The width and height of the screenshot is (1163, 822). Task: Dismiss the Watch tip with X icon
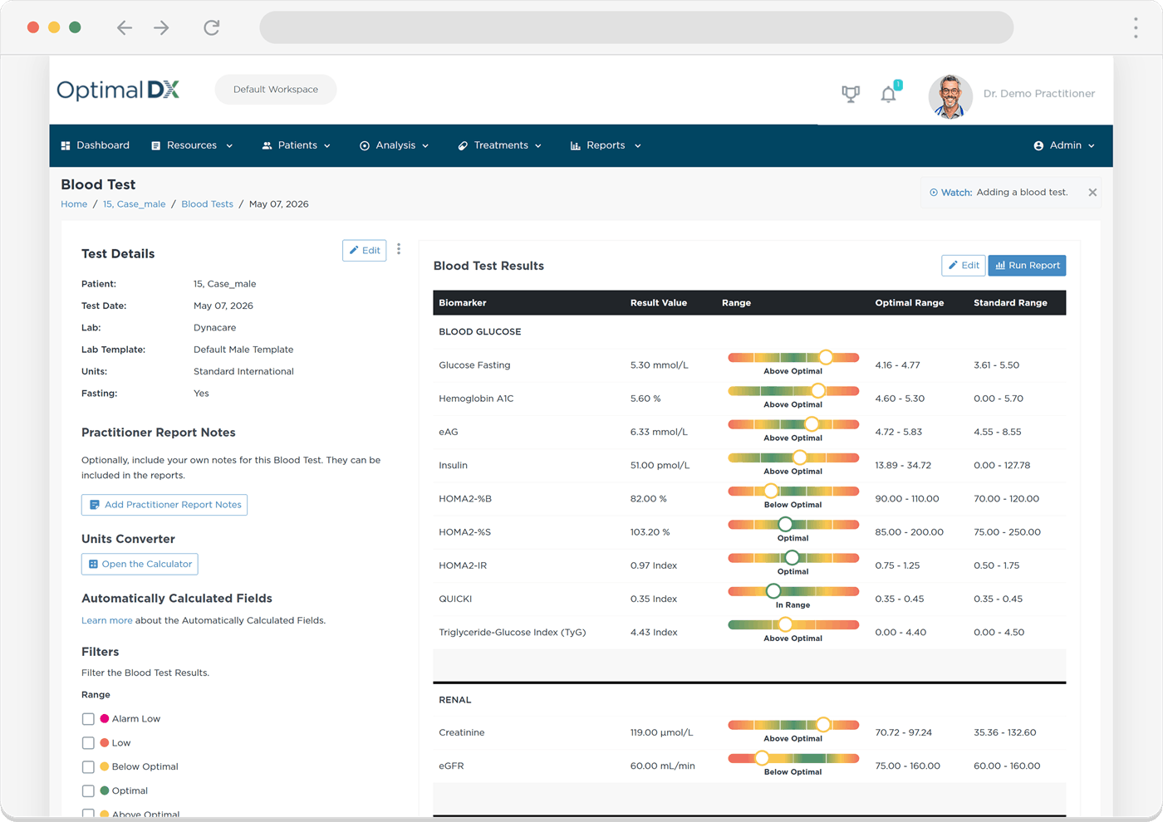(x=1092, y=193)
